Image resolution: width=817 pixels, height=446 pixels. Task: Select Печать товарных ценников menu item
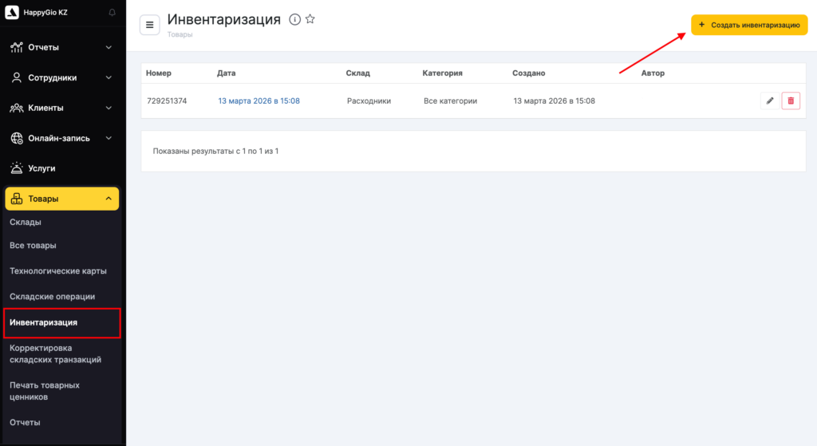(x=45, y=390)
